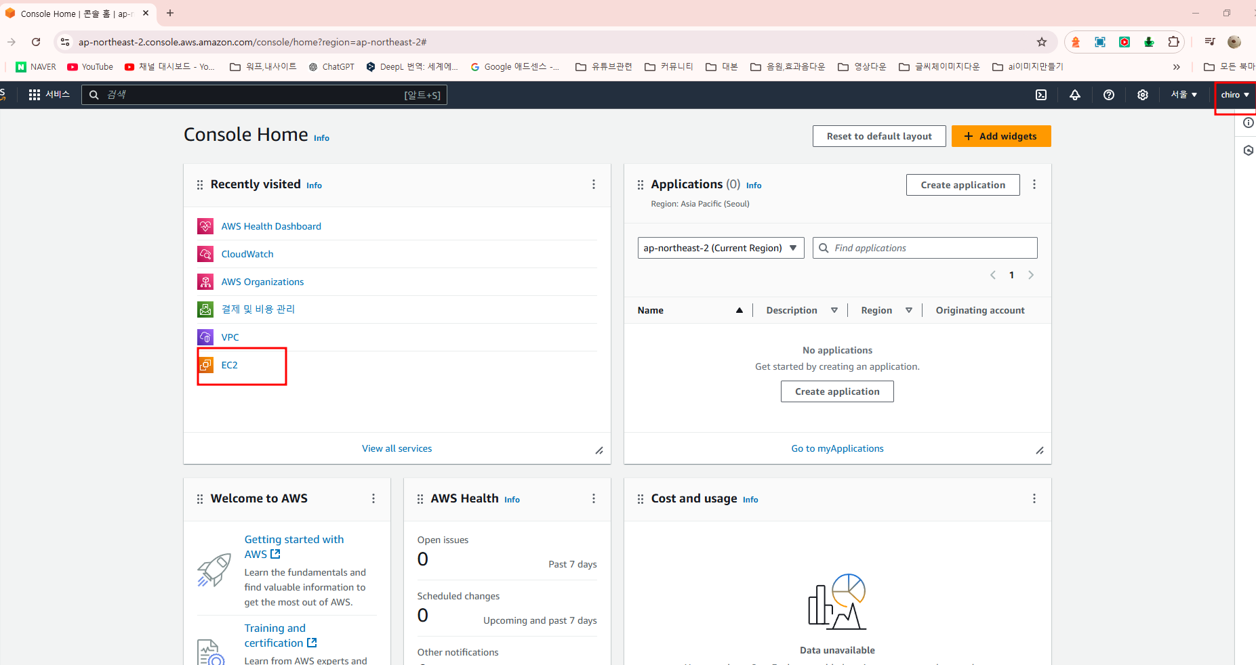1256x665 pixels.
Task: Open the 서울 region selector
Action: (1183, 95)
